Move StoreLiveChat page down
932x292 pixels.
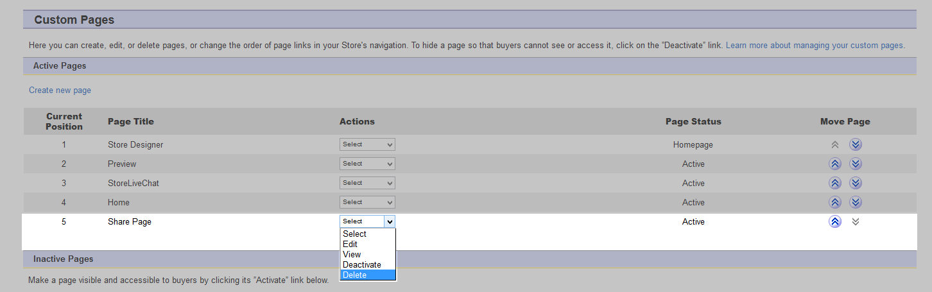pos(855,183)
